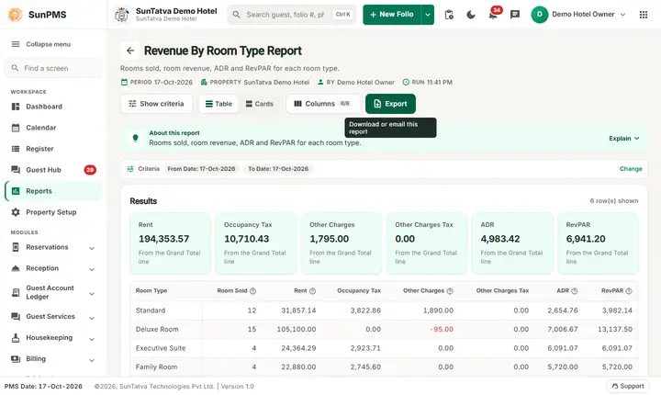Open the Columns 8/8 selector
The image size is (661, 395).
tap(322, 104)
